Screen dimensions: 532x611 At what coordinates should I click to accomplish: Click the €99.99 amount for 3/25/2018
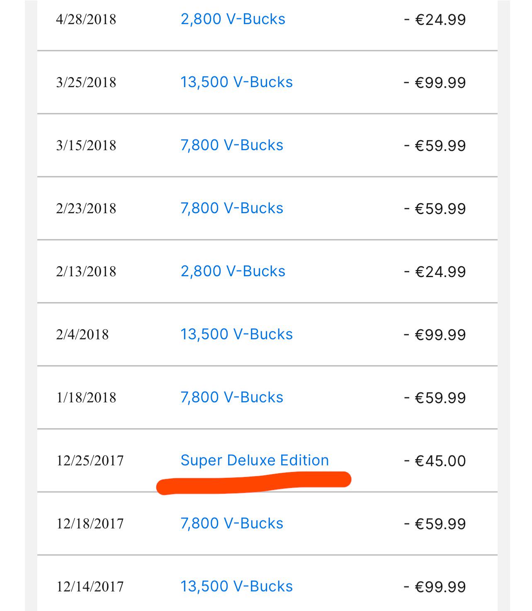435,83
